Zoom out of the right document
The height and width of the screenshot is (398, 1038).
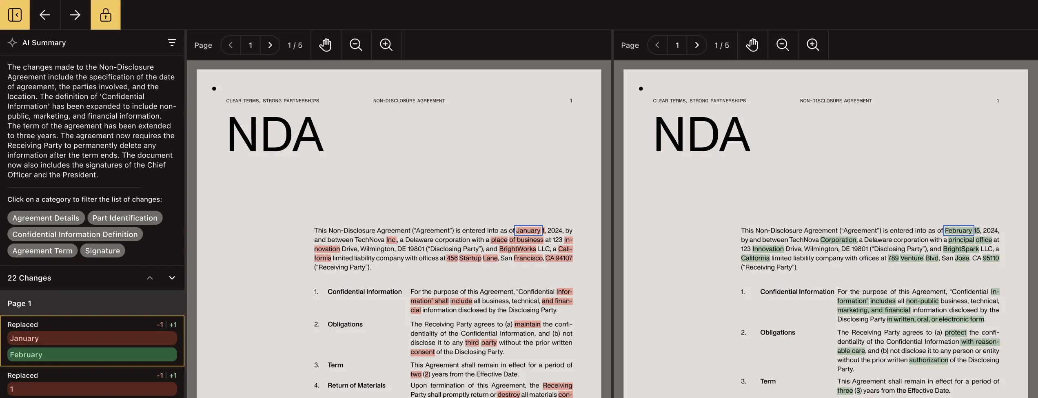coord(783,45)
